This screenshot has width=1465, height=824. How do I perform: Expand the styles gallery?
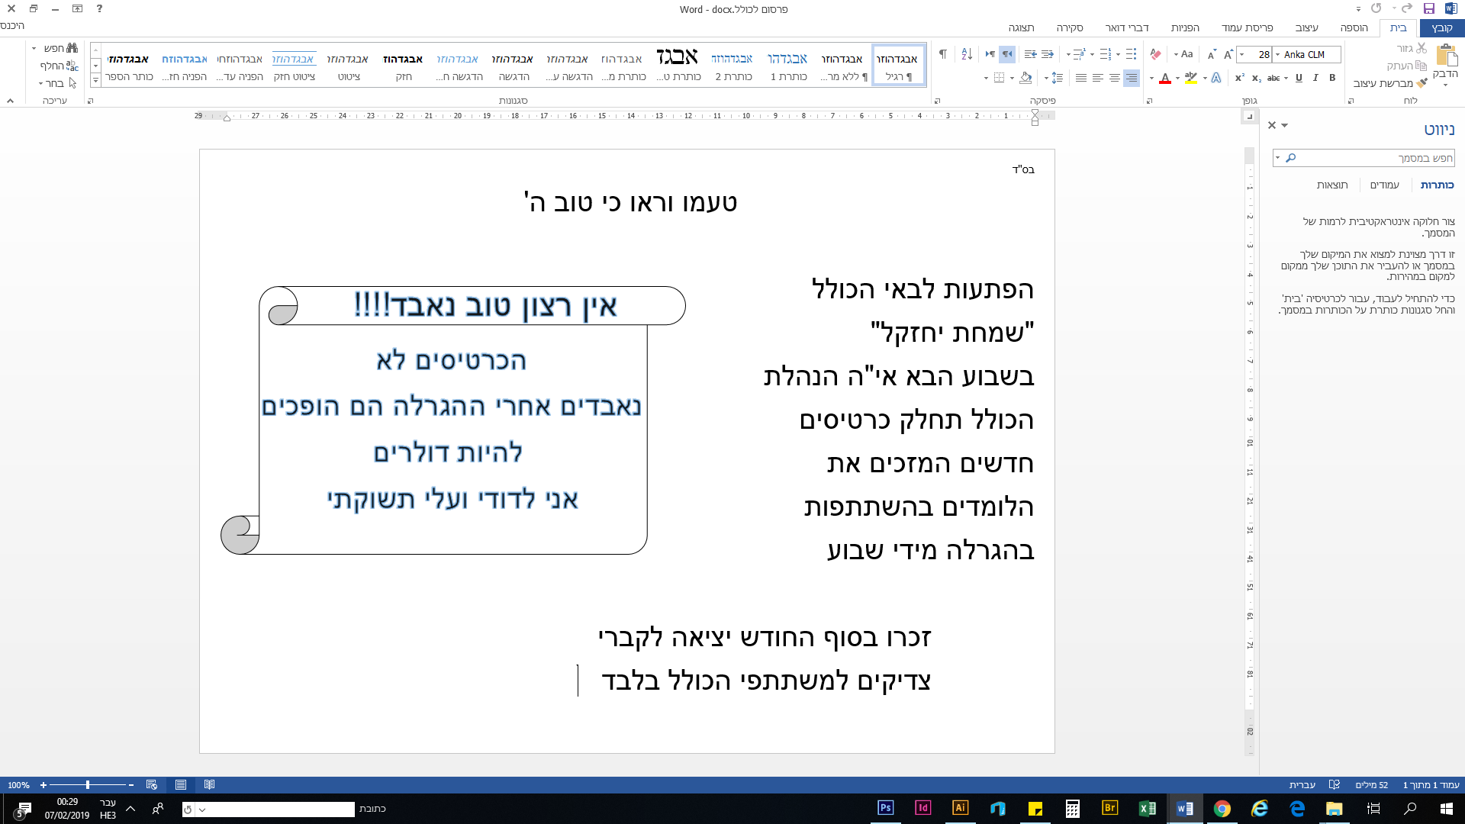click(x=95, y=80)
